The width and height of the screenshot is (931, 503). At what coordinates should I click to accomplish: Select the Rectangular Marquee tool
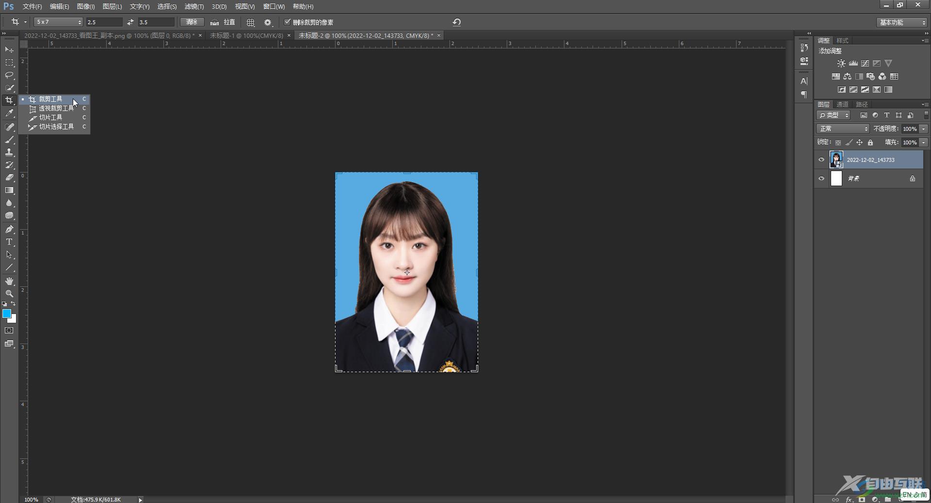coord(9,63)
